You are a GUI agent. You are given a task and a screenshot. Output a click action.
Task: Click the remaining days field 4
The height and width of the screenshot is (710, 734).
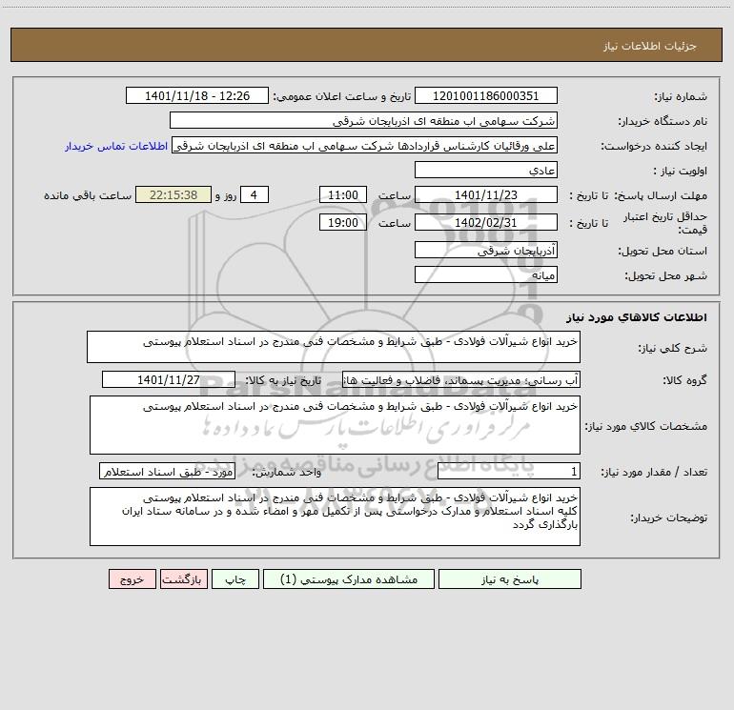(255, 194)
